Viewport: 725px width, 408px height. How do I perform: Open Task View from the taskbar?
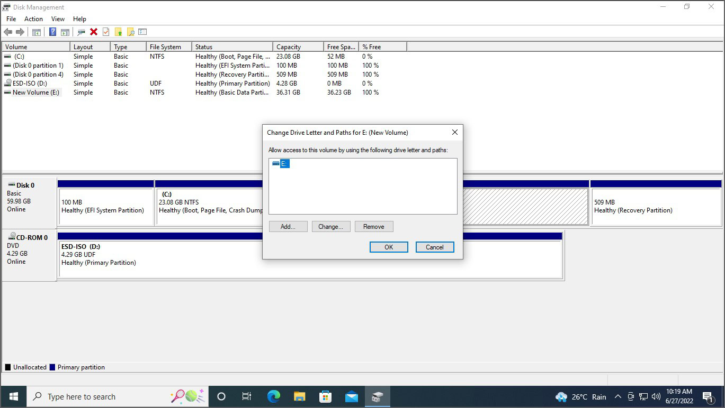(247, 396)
